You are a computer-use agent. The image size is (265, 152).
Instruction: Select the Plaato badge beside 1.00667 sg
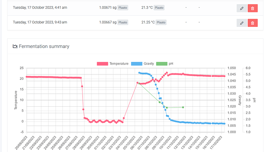pos(123,23)
